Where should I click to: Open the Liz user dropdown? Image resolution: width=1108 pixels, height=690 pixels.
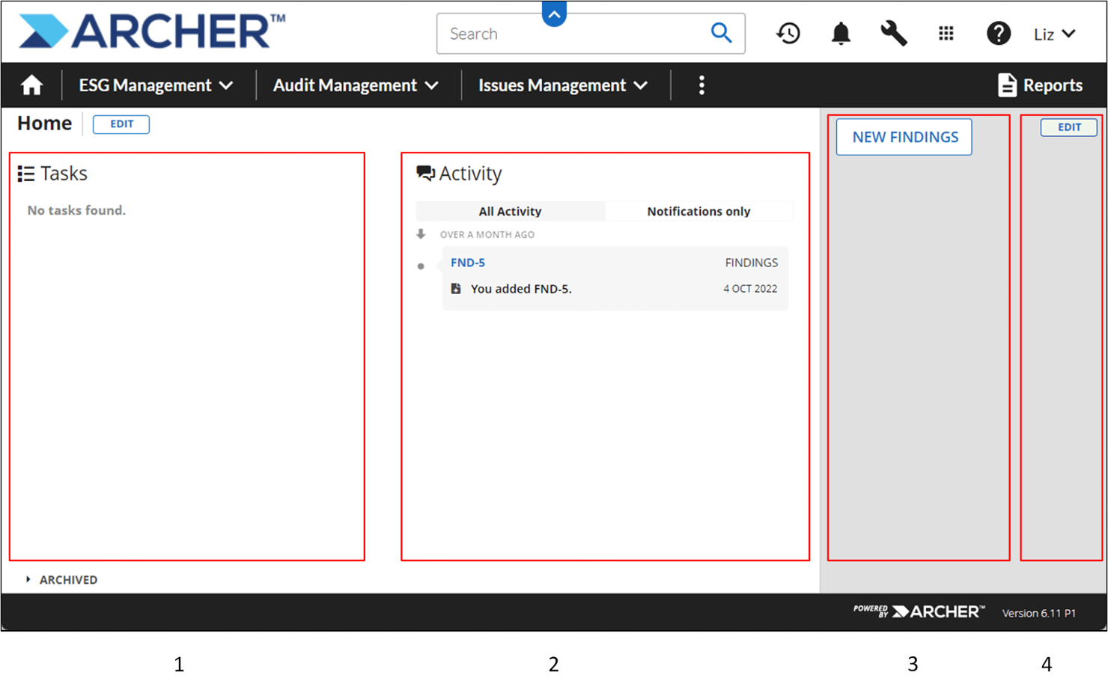(1054, 33)
